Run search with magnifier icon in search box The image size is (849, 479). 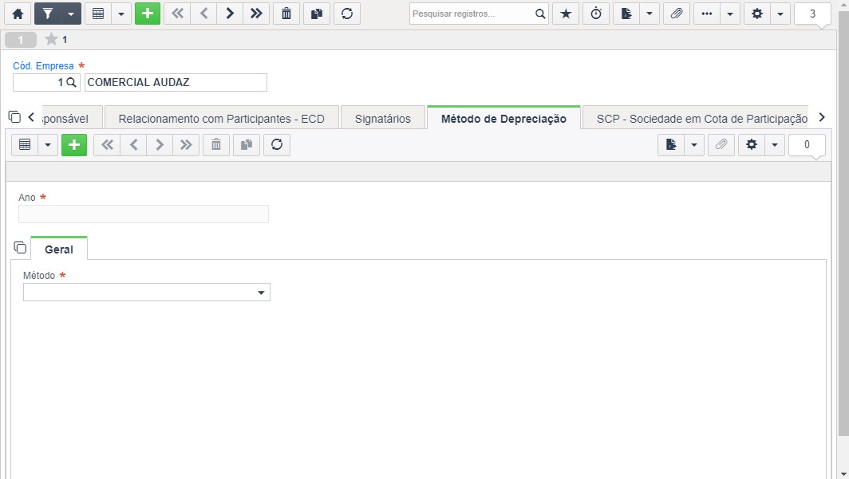[x=540, y=14]
